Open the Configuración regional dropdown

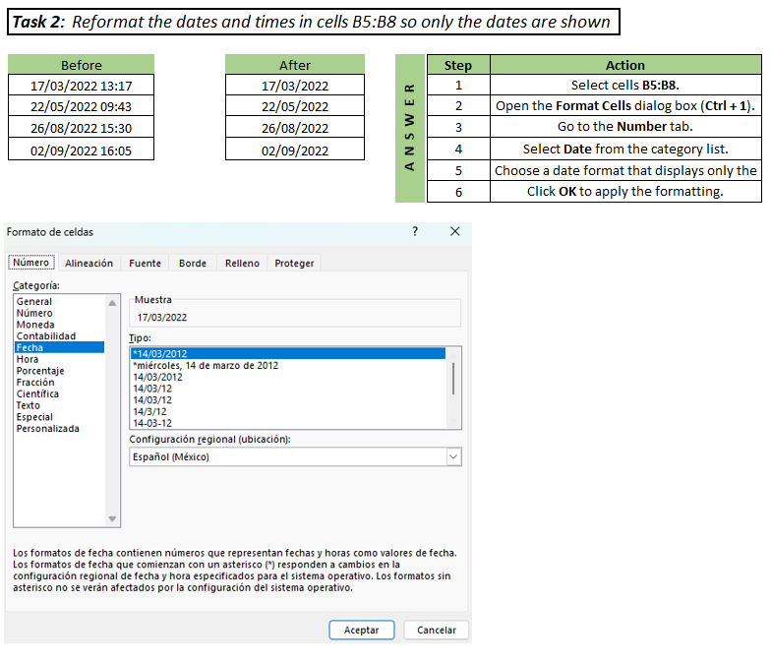click(453, 456)
